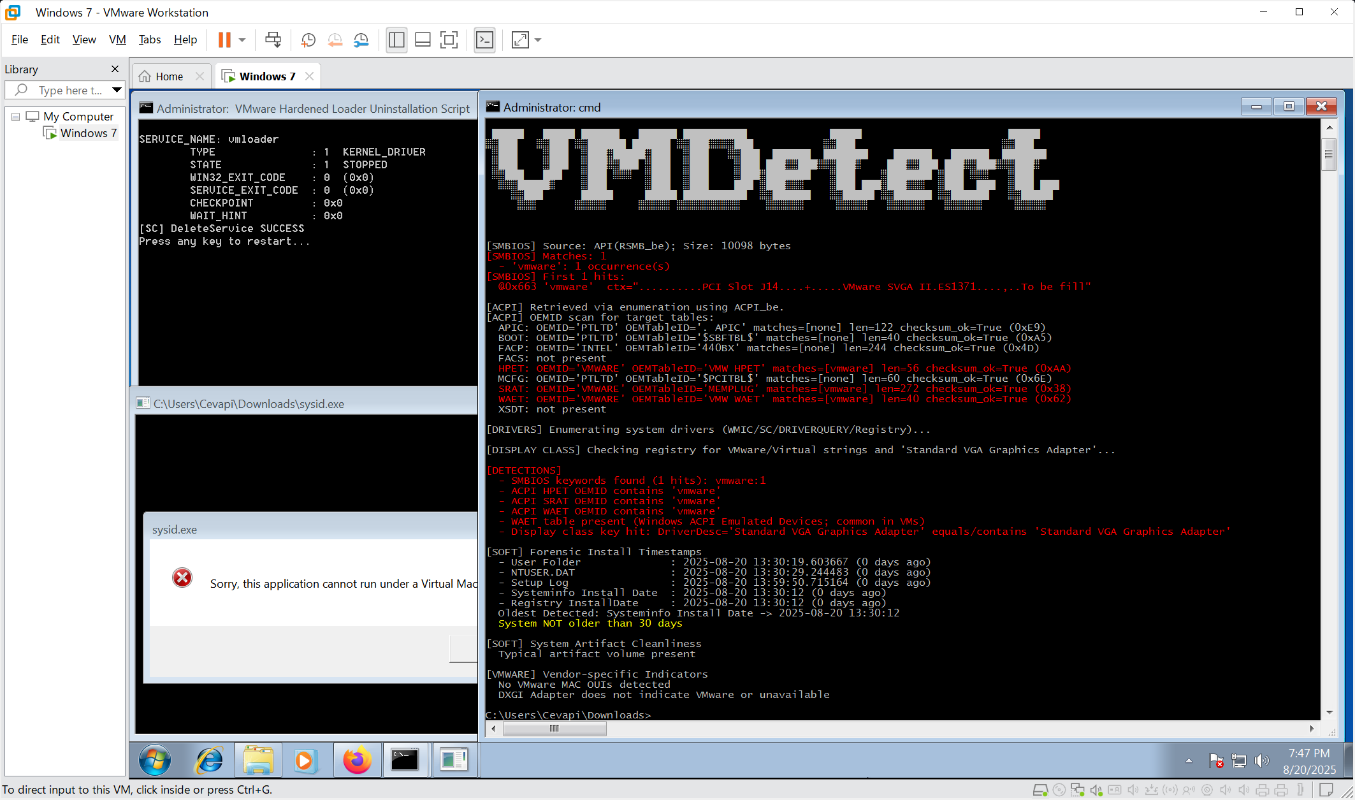Viewport: 1355px width, 800px height.
Task: Launch Firefox from guest taskbar
Action: tap(357, 760)
